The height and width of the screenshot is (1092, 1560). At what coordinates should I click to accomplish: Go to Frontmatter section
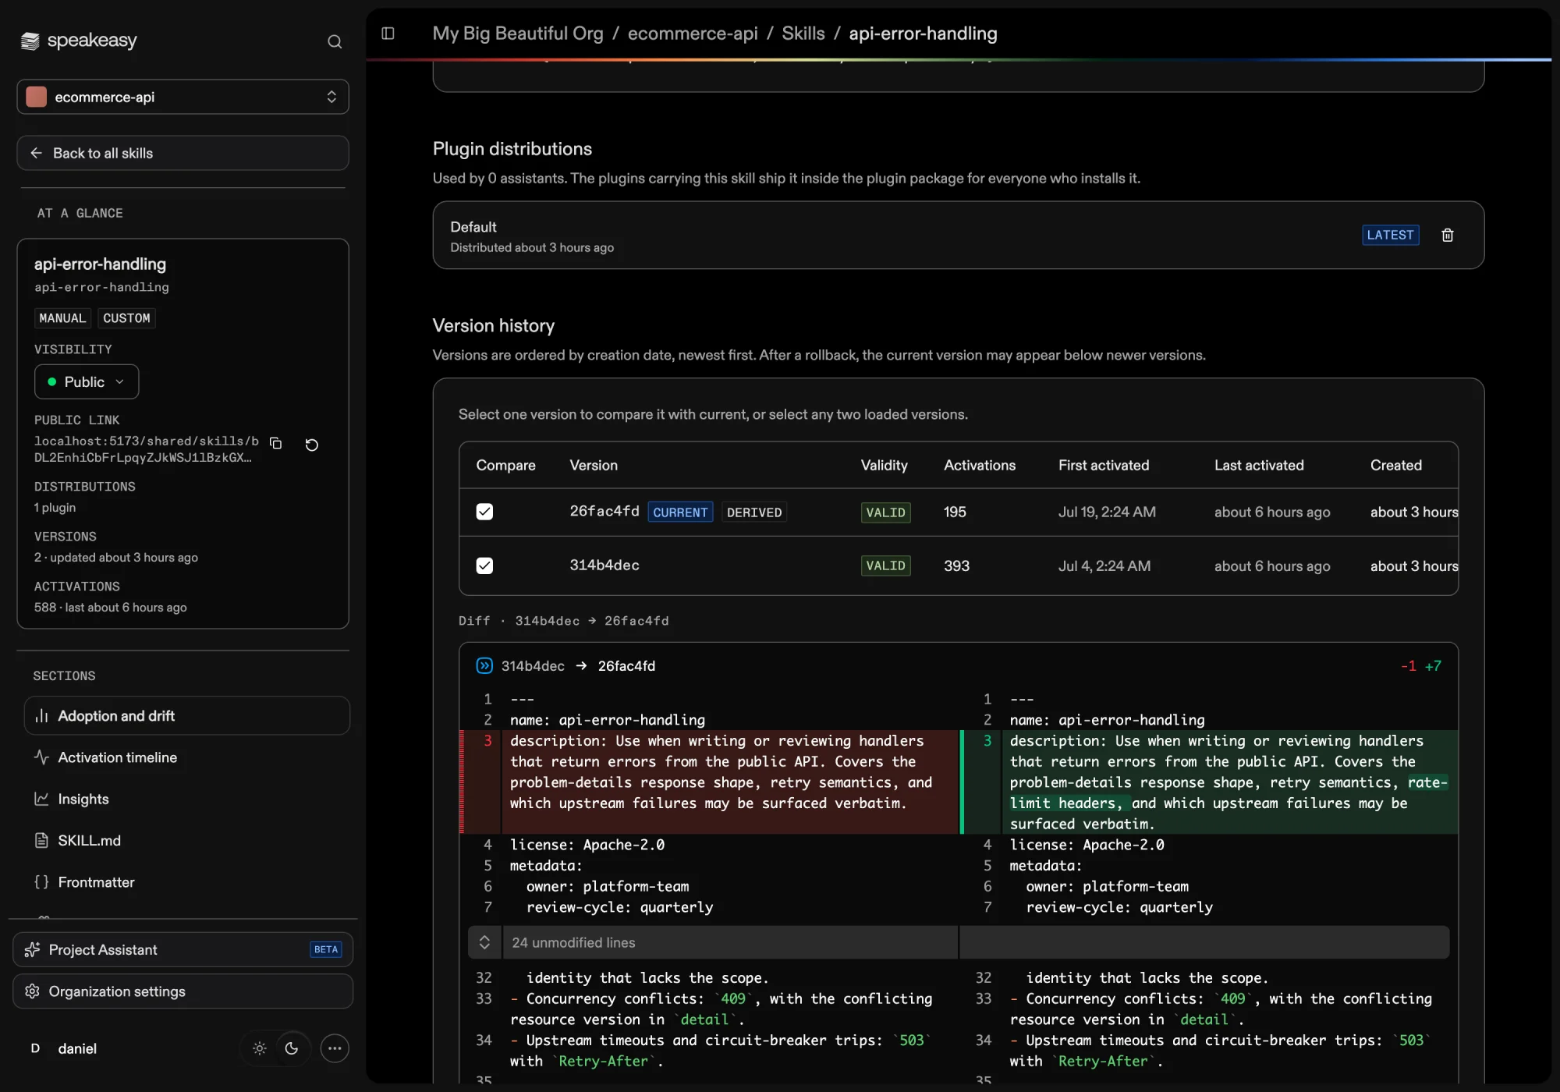[187, 882]
